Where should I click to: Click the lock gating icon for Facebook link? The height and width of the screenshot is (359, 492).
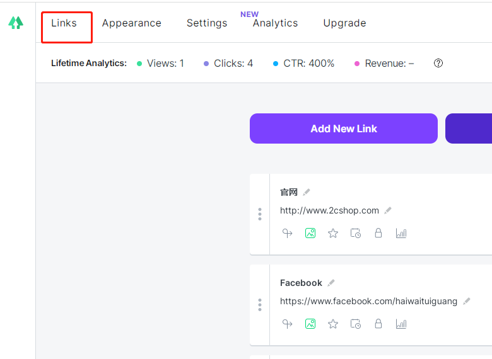click(378, 324)
